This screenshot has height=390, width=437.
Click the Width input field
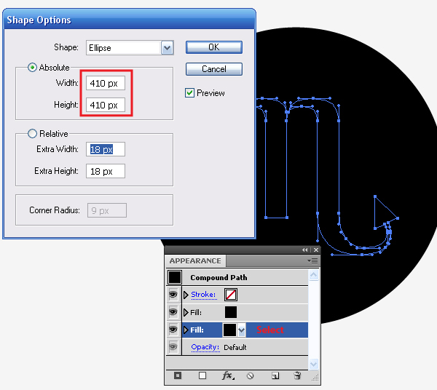pos(106,83)
